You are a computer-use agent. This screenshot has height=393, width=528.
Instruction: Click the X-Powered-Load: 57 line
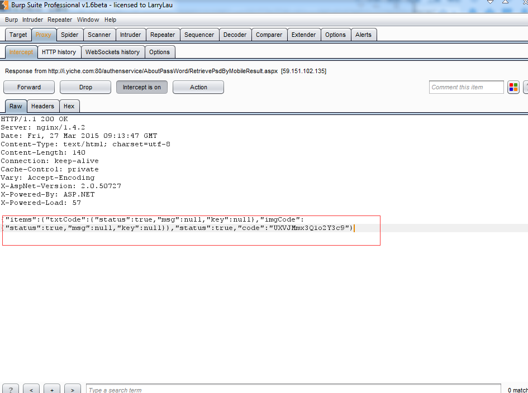pos(41,203)
